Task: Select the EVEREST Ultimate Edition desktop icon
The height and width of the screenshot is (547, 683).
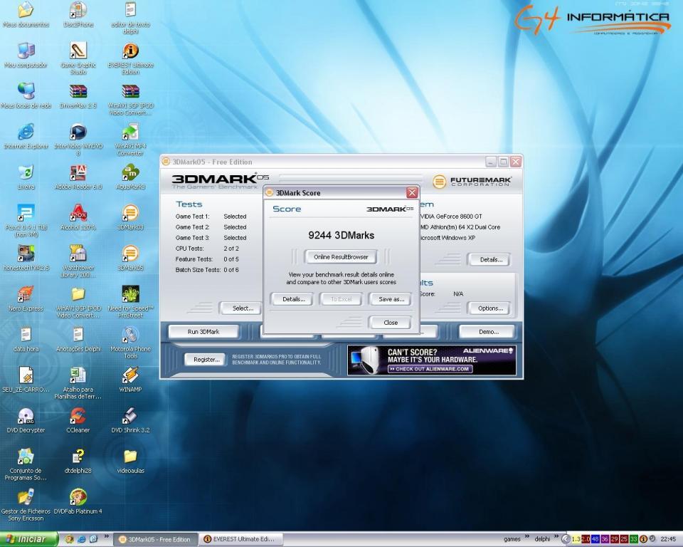Action: tap(130, 58)
